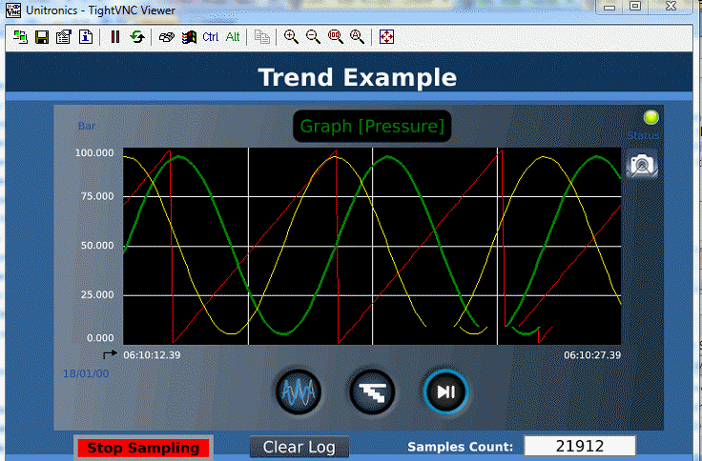702x461 pixels.
Task: Switch to full screen mode
Action: click(386, 37)
